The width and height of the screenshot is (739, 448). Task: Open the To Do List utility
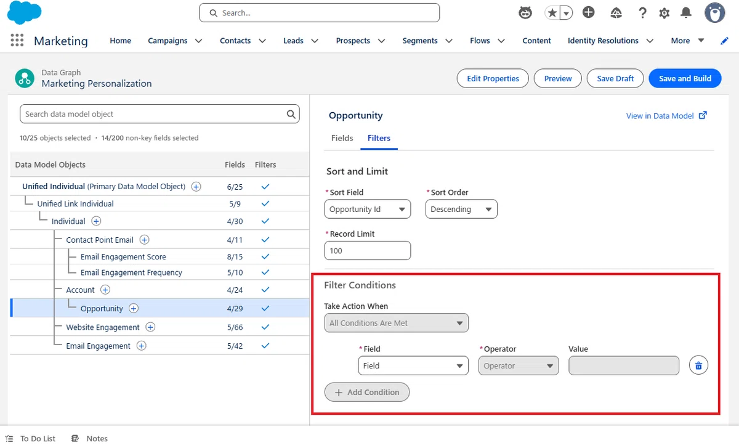tap(30, 438)
